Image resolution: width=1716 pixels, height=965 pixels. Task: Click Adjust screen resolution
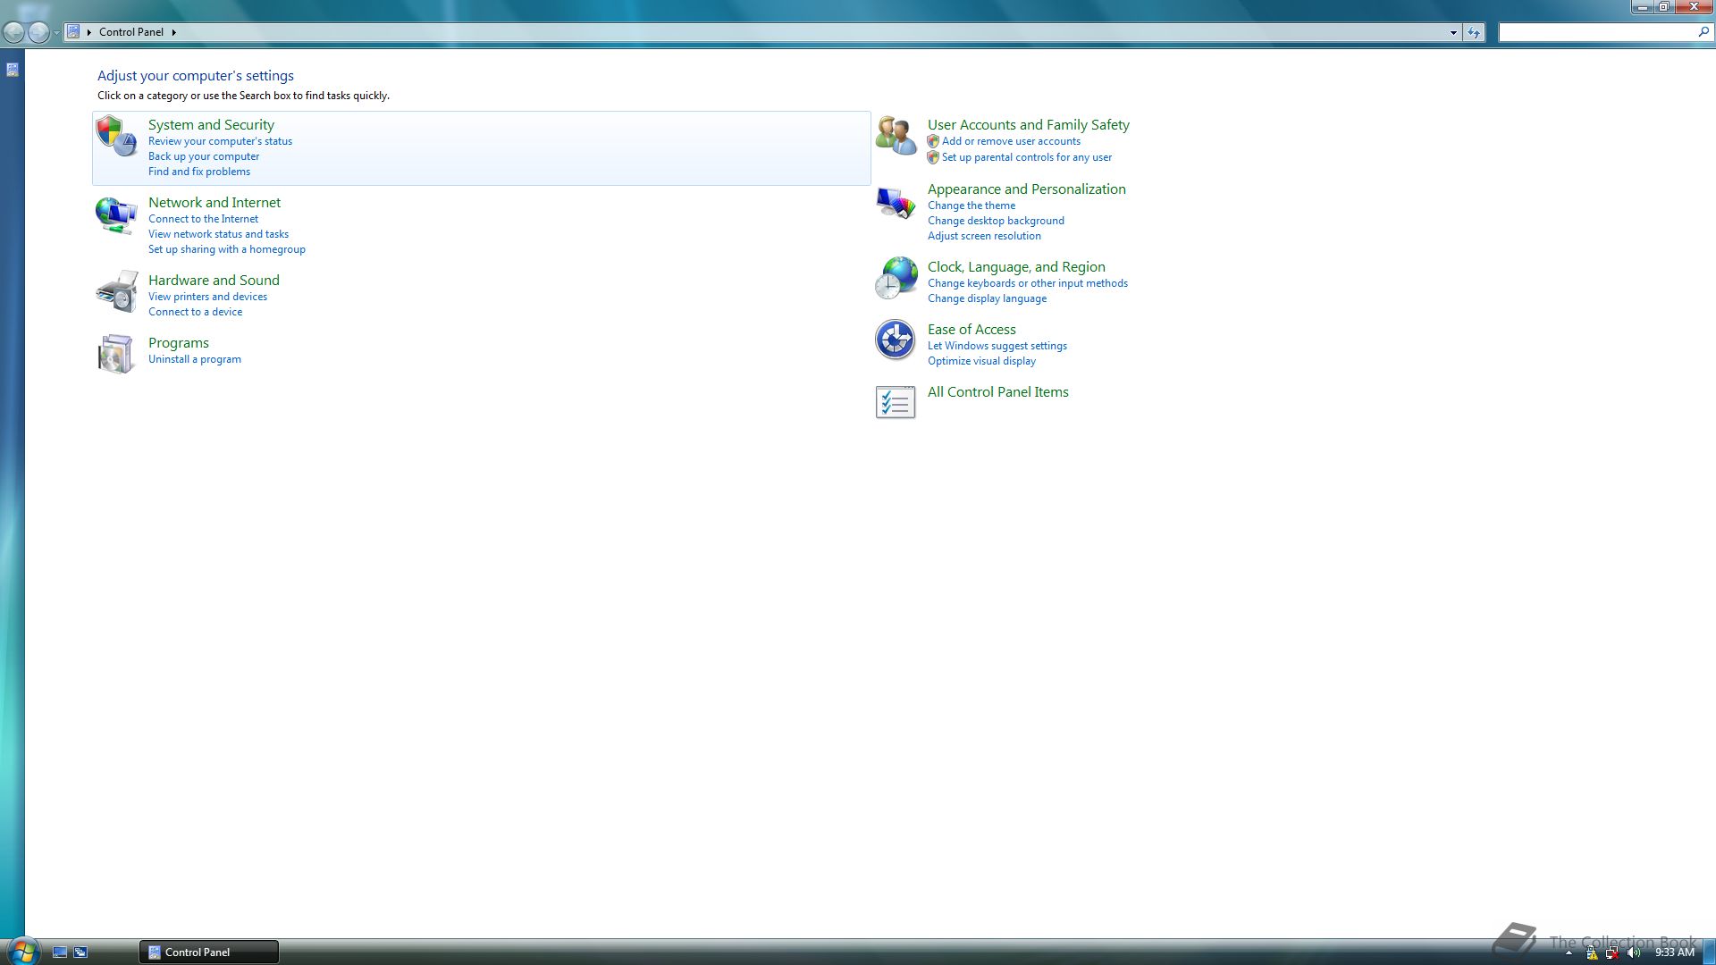[x=984, y=236]
